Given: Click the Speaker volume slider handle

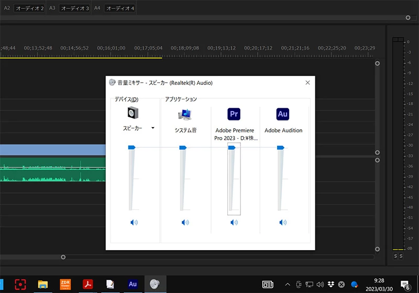Looking at the screenshot, I should [131, 148].
